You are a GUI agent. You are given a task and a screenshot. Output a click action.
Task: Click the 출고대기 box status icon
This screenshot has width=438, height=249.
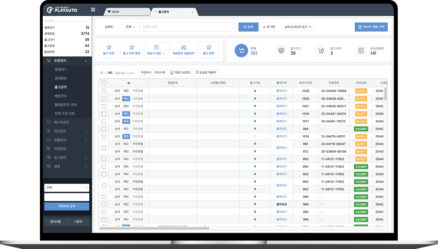click(x=281, y=51)
